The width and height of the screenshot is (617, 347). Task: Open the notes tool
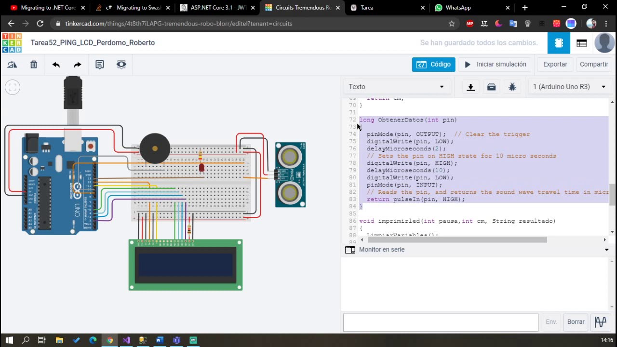(100, 65)
